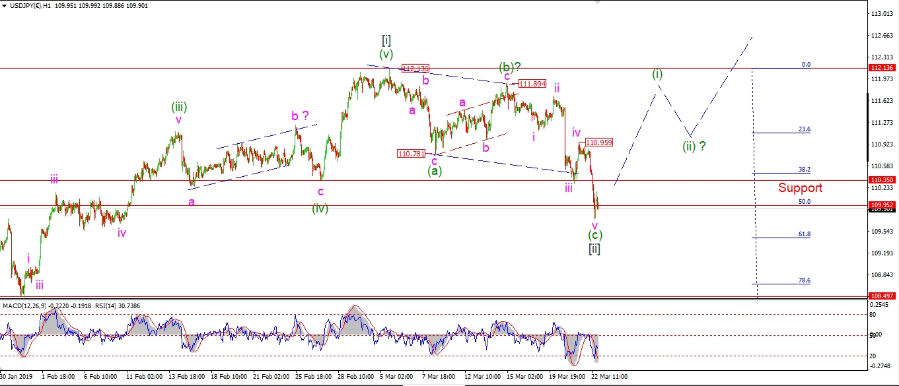Click the boxed 110.959 price label

pos(598,142)
